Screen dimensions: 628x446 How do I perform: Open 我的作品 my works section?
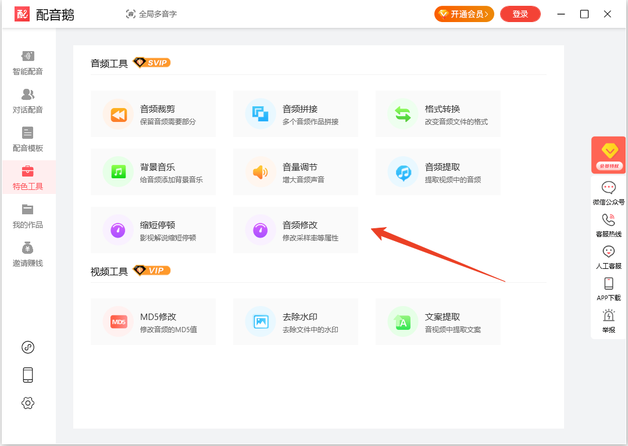coord(28,217)
